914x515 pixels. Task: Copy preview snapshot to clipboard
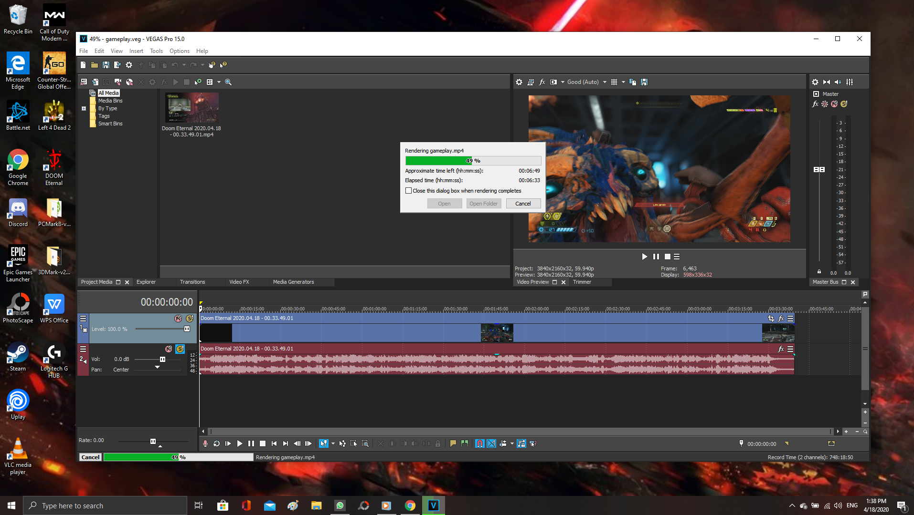pyautogui.click(x=633, y=82)
